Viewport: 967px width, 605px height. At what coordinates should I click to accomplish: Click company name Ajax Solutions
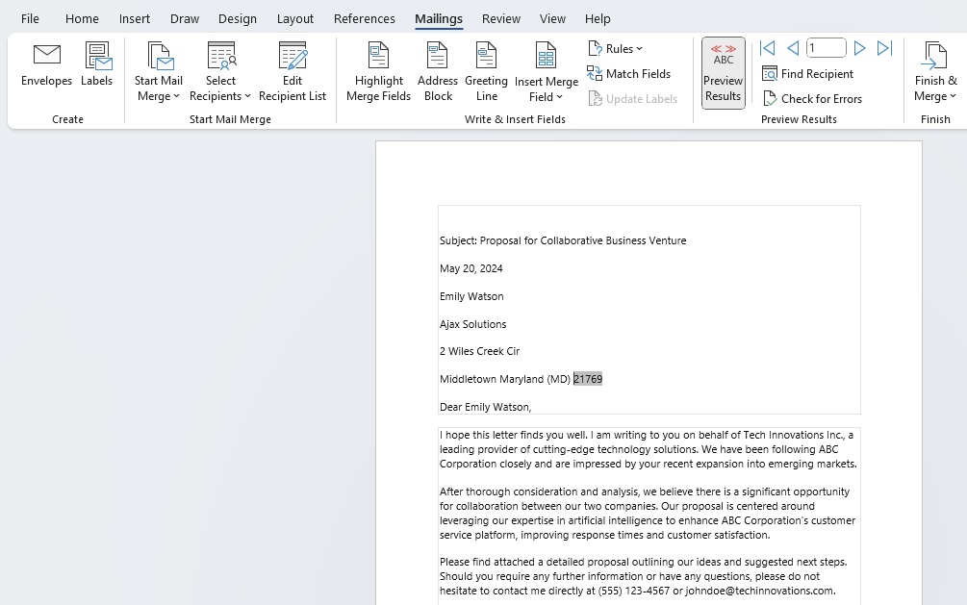pos(473,324)
